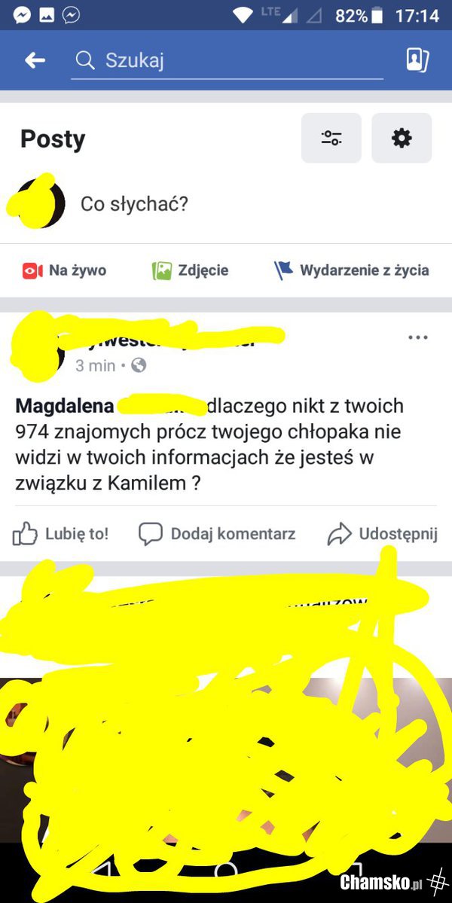Open the profile card icon in header
This screenshot has width=452, height=903.
tap(417, 60)
